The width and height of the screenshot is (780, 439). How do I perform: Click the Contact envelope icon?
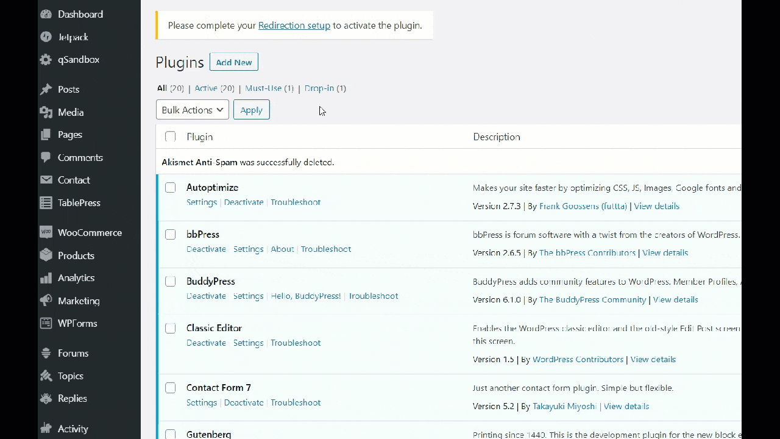click(46, 180)
